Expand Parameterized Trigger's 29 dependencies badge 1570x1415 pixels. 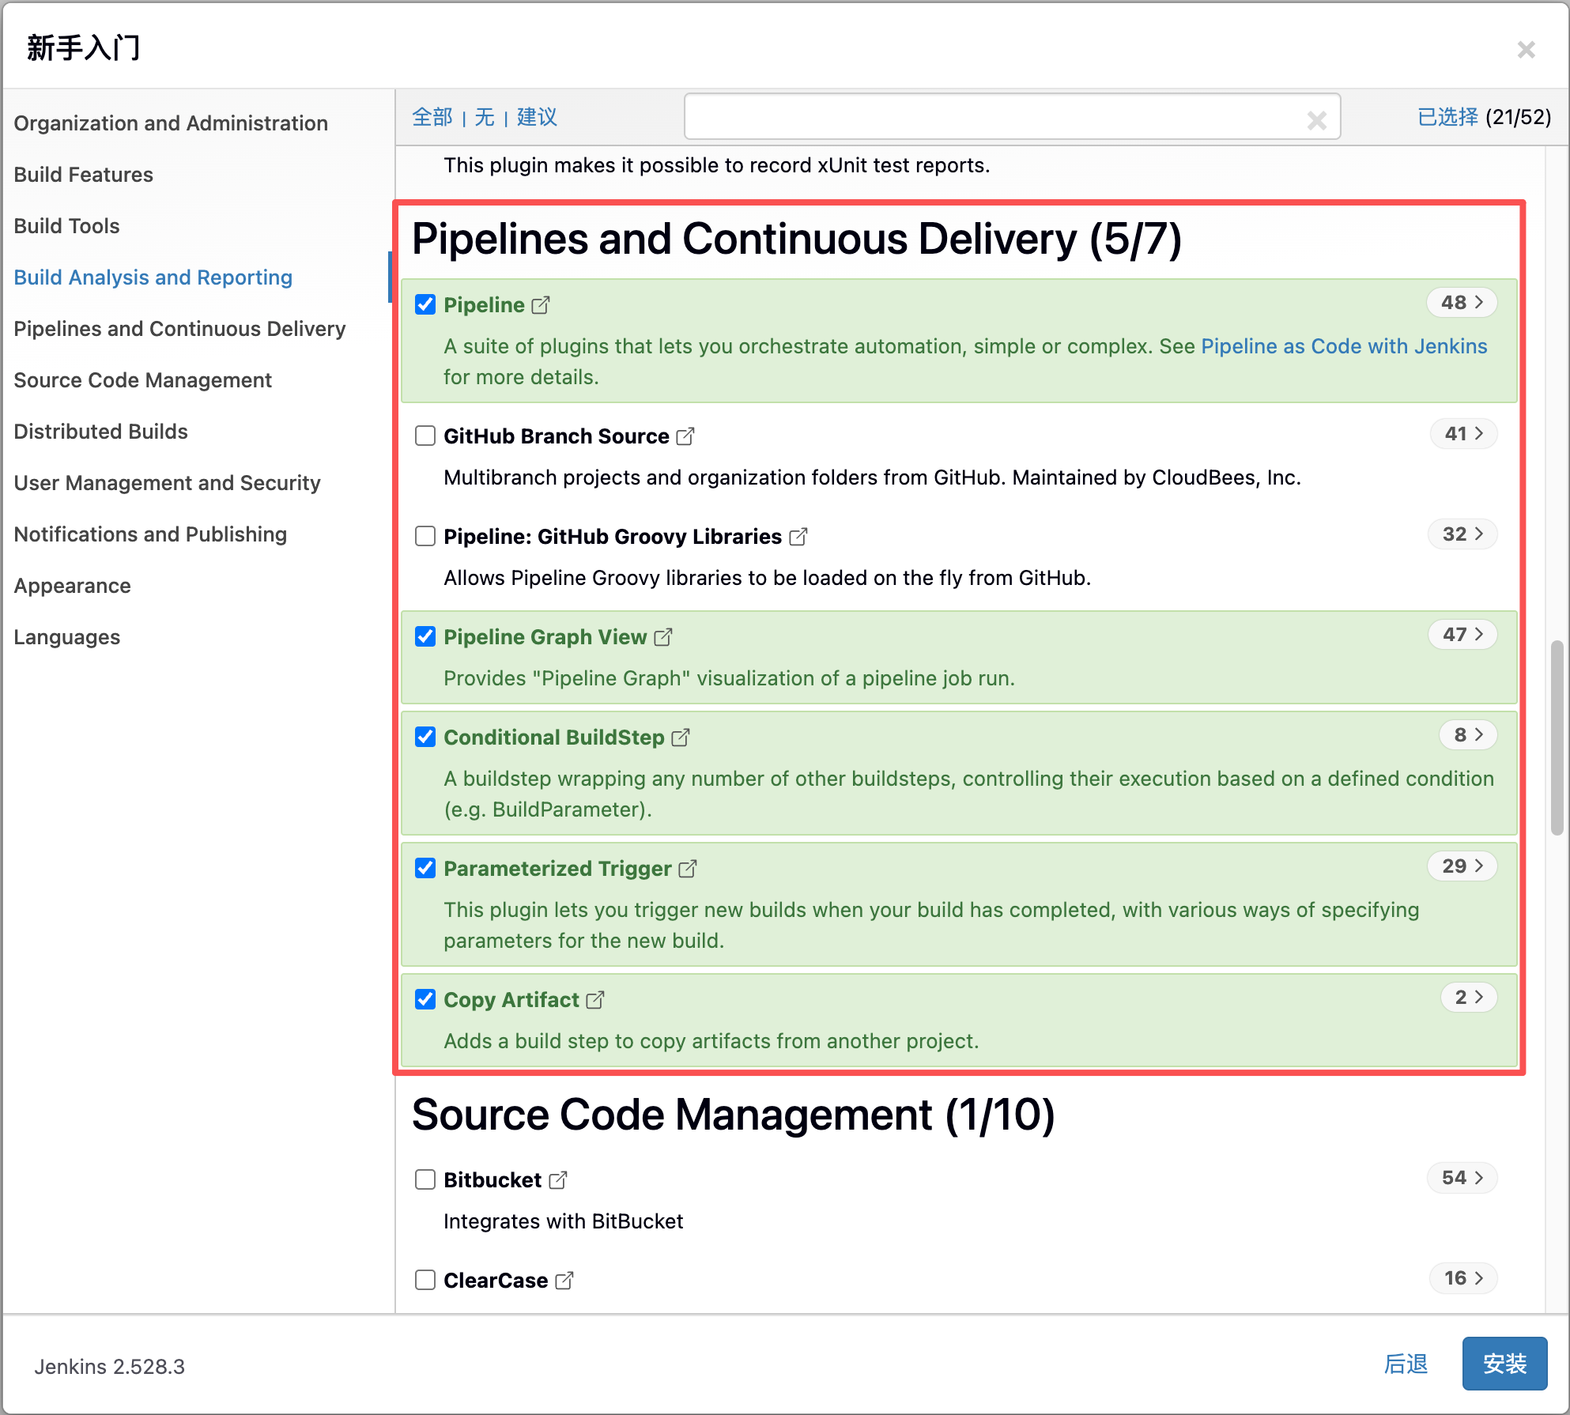coord(1462,866)
